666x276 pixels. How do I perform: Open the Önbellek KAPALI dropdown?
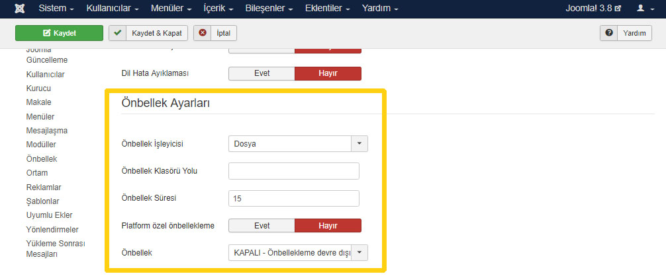coord(297,253)
